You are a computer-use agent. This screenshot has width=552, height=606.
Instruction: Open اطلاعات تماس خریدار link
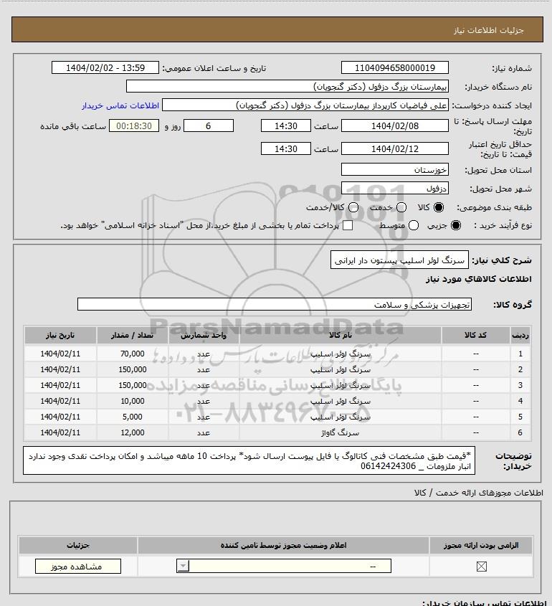click(120, 105)
